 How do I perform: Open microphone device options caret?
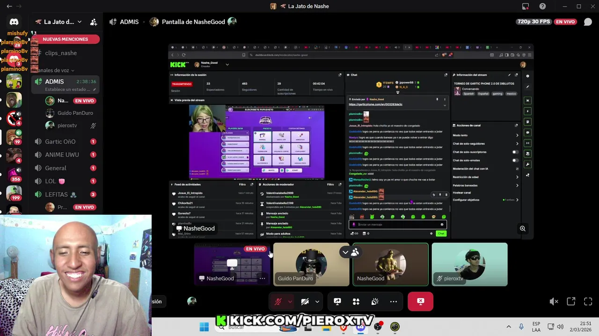290,301
